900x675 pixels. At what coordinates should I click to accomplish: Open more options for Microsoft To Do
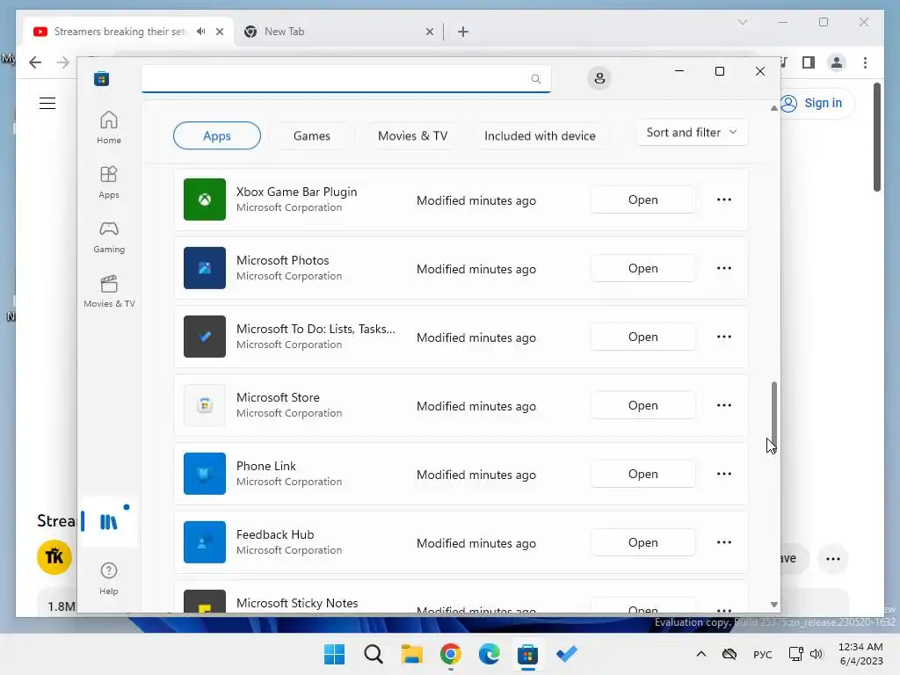click(x=724, y=337)
